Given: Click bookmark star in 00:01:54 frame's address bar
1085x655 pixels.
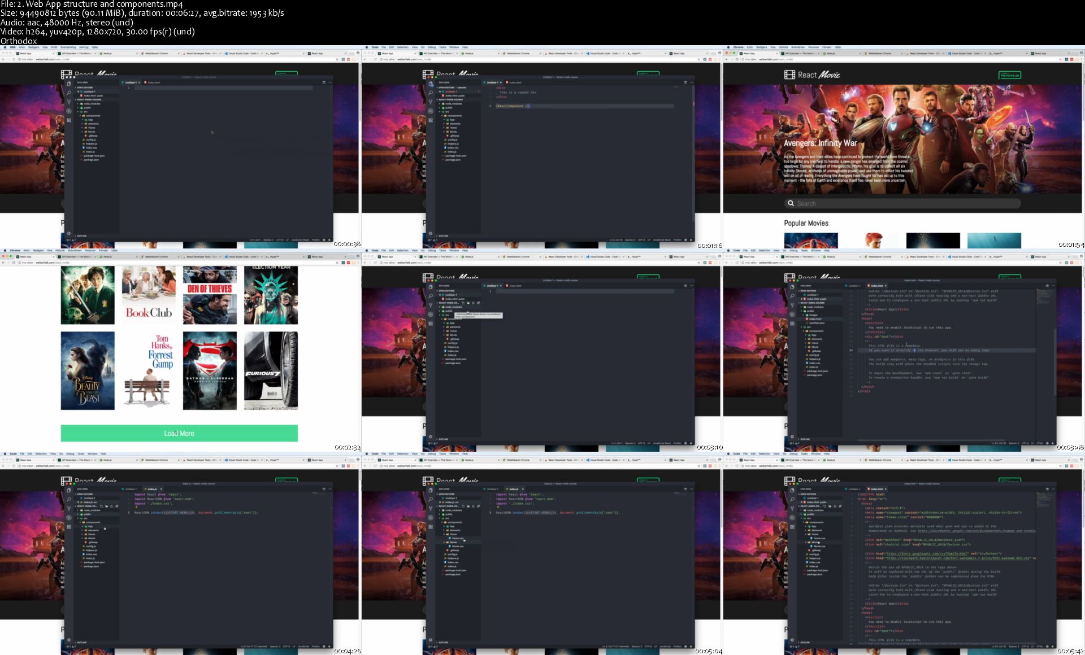Looking at the screenshot, I should pyautogui.click(x=1061, y=59).
